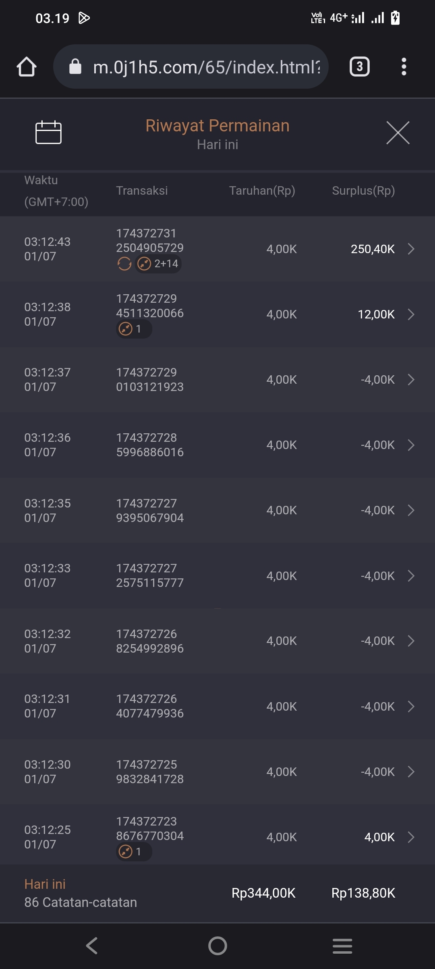The width and height of the screenshot is (435, 969).
Task: Tap the browser home icon
Action: coord(27,67)
